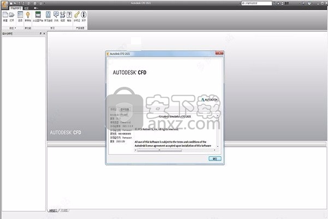Click license text scroll-up arrow
Screen dimensions: 328x219
(x=218, y=116)
